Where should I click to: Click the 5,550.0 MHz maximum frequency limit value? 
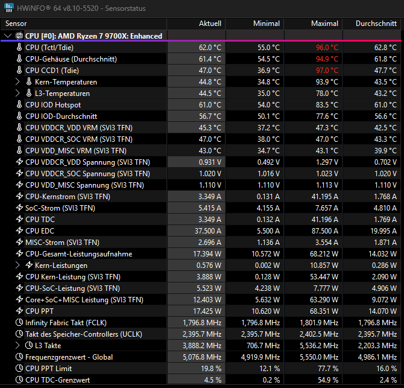[319, 357]
